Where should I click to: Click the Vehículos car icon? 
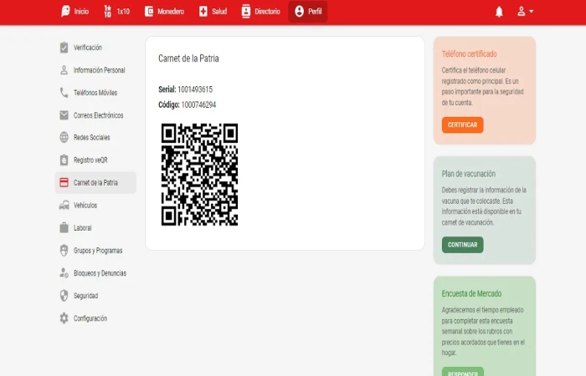click(64, 206)
